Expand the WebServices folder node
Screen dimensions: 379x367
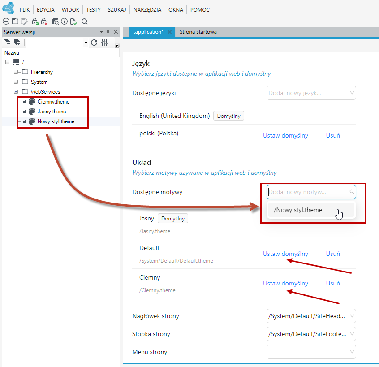pyautogui.click(x=16, y=91)
